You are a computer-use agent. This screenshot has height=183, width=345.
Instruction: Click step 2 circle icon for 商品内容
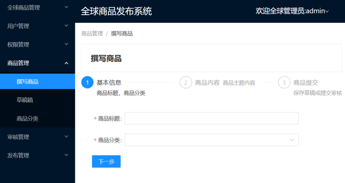pos(186,83)
